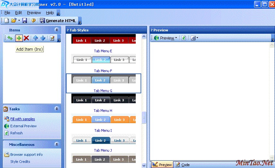
Task: Move item down with blue arrow
Action: coord(43,38)
